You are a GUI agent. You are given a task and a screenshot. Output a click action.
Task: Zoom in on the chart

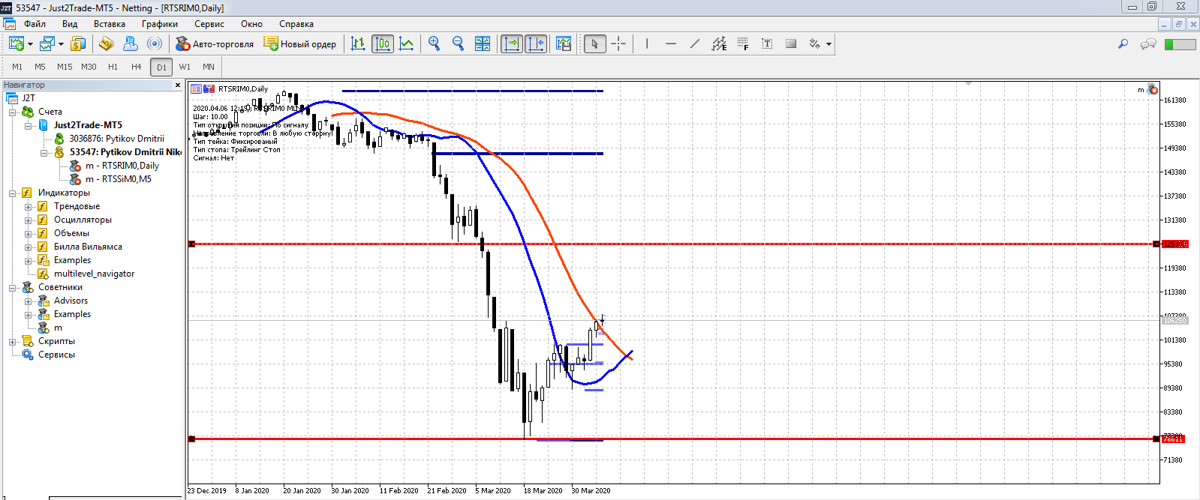click(434, 43)
